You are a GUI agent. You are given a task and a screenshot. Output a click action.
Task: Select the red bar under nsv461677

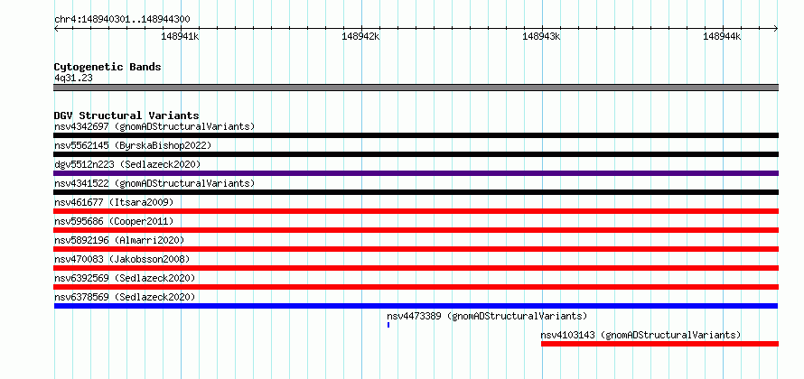tap(416, 211)
